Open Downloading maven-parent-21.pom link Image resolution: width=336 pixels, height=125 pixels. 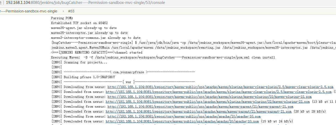(200, 107)
